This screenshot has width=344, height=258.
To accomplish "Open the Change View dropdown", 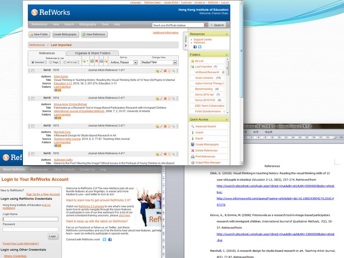I will (159, 62).
